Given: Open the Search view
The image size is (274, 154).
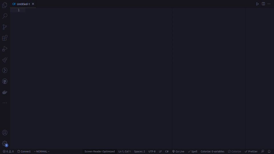Looking at the screenshot, I should point(5,16).
